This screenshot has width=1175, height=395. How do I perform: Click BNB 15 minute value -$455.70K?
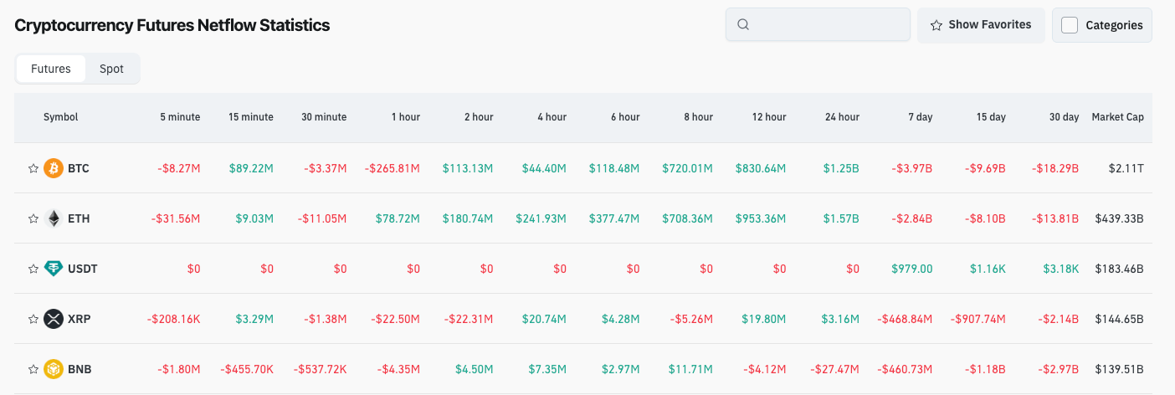point(247,369)
